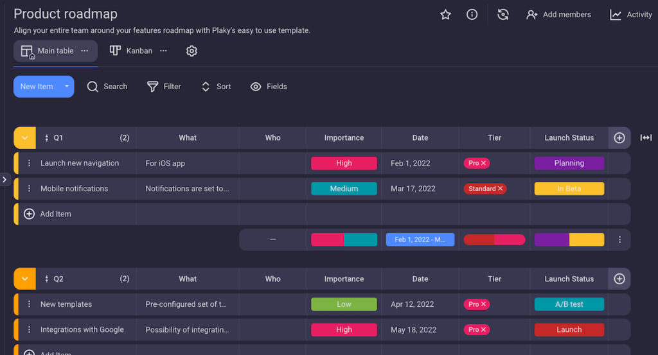This screenshot has height=355, width=658.
Task: Open the Activity log
Action: (x=630, y=15)
